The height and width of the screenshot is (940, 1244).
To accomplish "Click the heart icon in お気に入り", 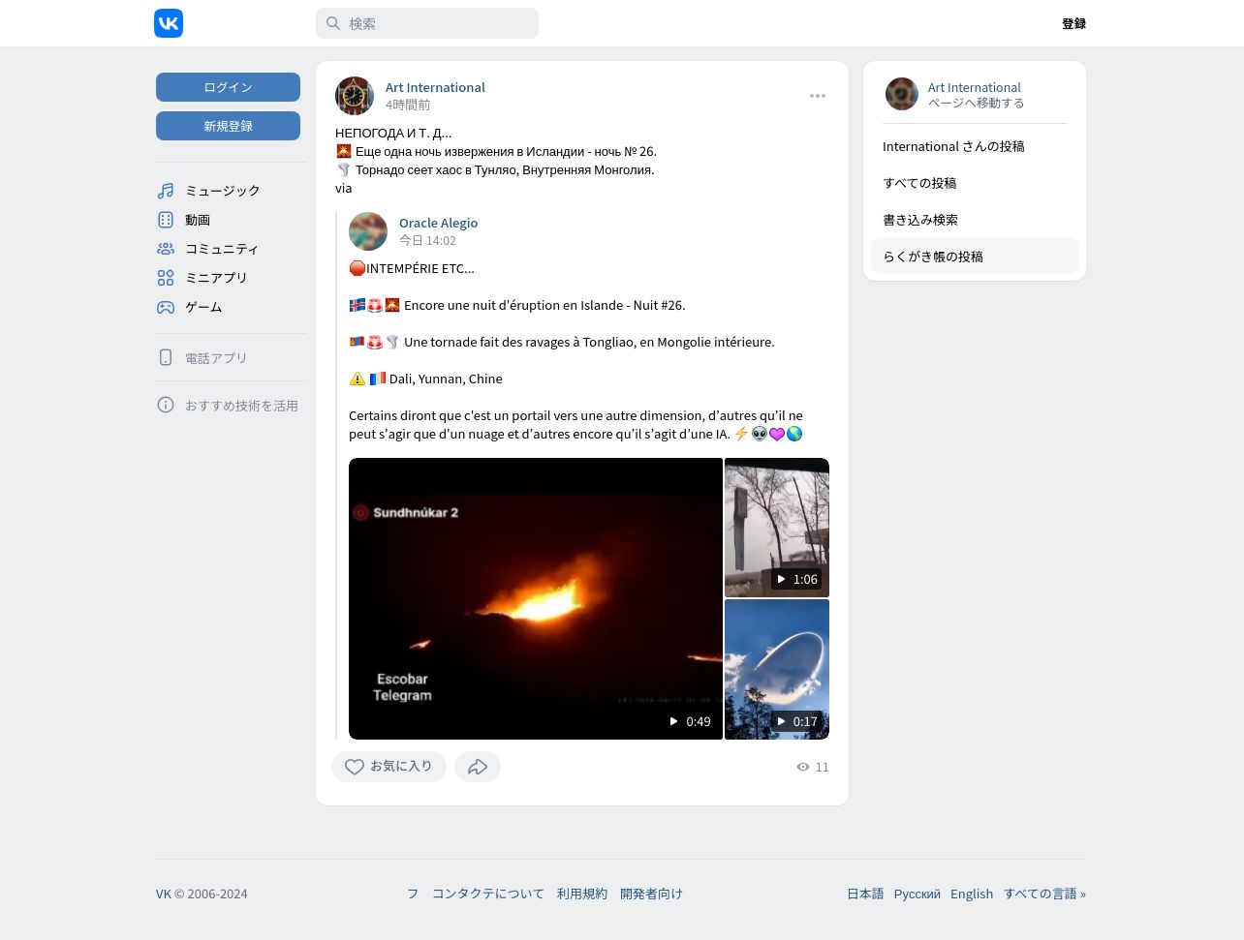I will click(355, 767).
